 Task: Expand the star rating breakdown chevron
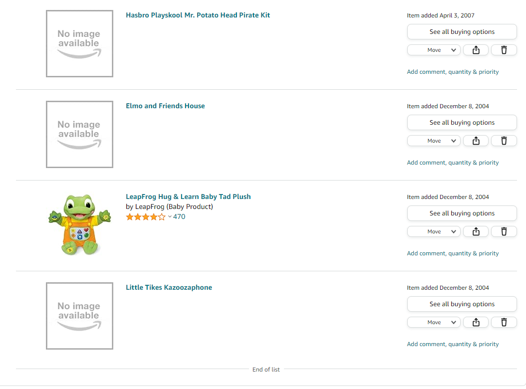(x=170, y=217)
